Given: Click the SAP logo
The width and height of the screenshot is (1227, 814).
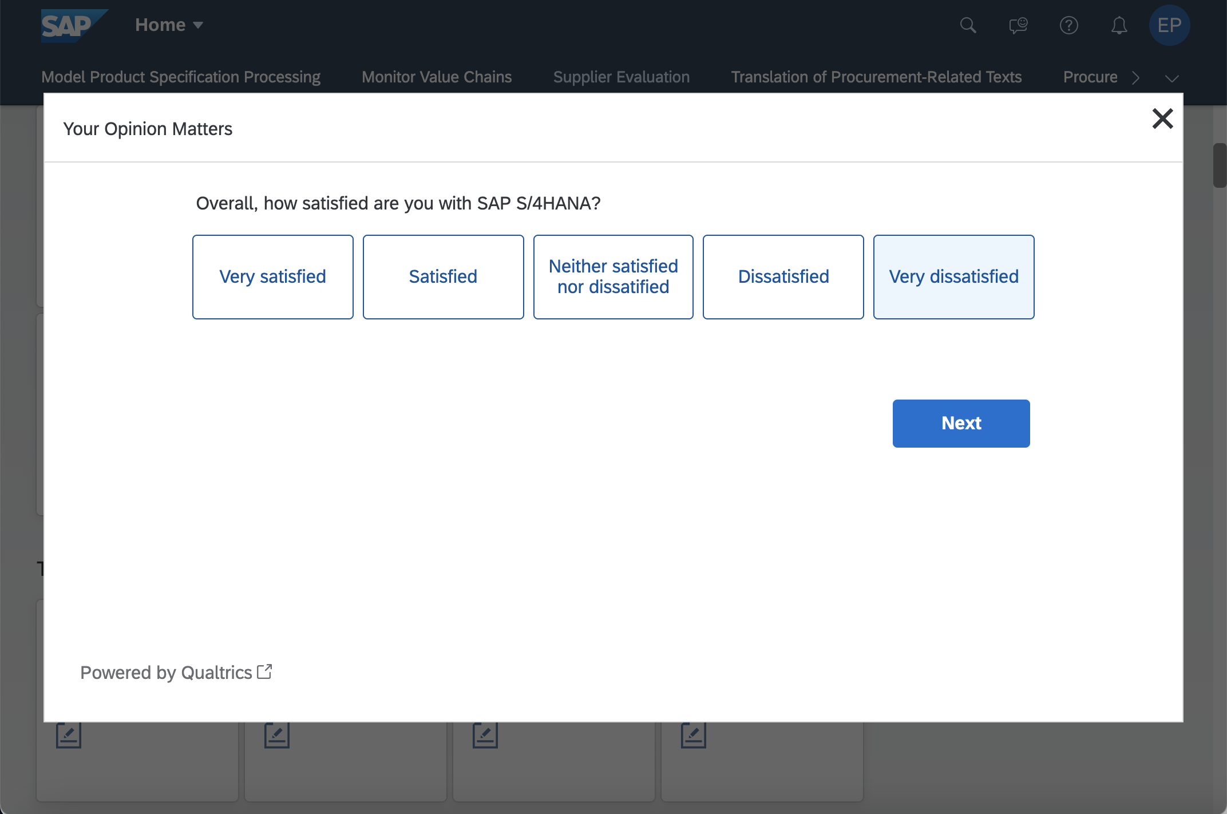Looking at the screenshot, I should click(74, 25).
